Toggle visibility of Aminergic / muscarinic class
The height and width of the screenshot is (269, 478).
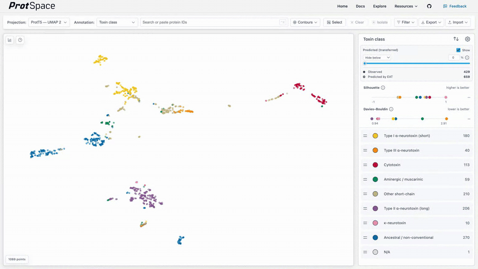pyautogui.click(x=375, y=180)
